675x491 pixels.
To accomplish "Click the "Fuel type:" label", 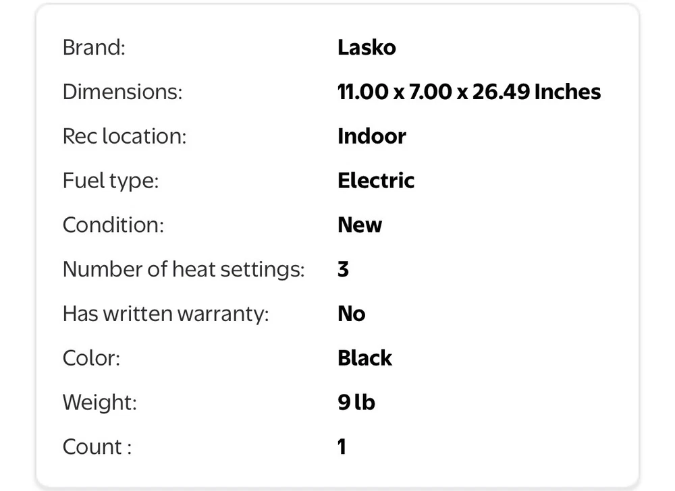I will (x=111, y=181).
